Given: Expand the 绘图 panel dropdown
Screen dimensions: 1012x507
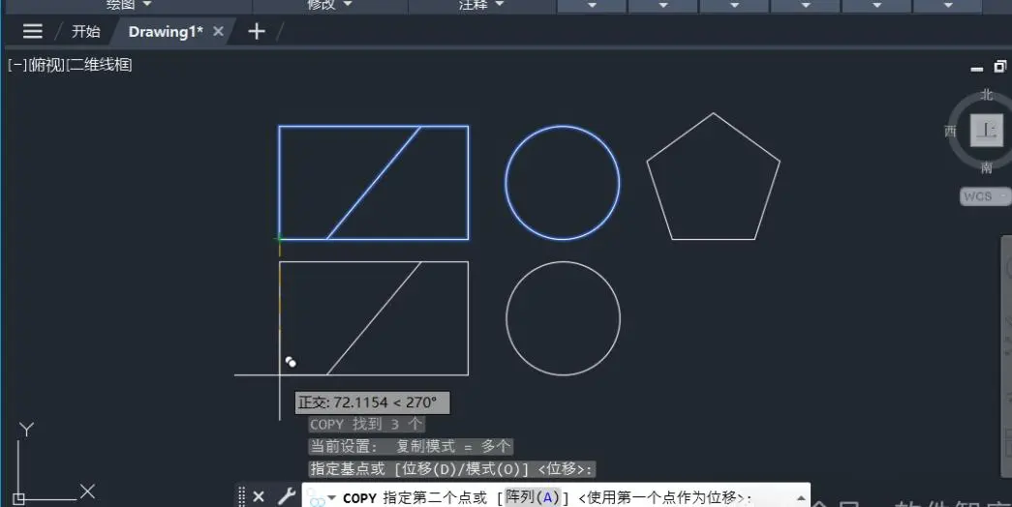Looking at the screenshot, I should [x=129, y=5].
